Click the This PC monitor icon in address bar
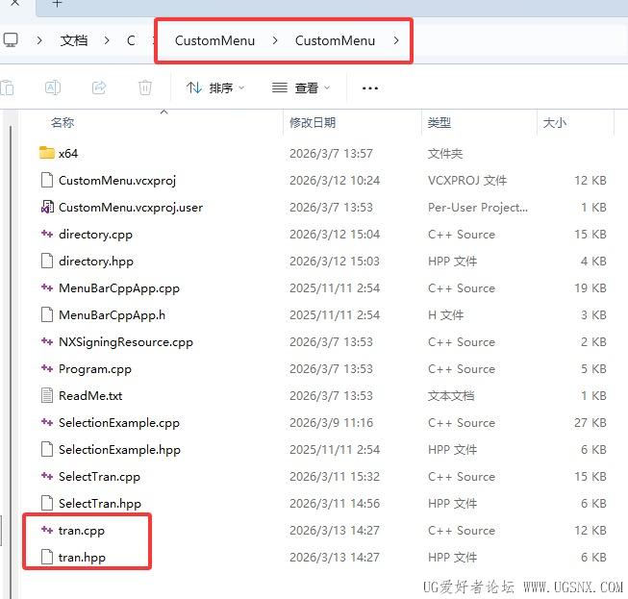The image size is (628, 599). coord(11,40)
